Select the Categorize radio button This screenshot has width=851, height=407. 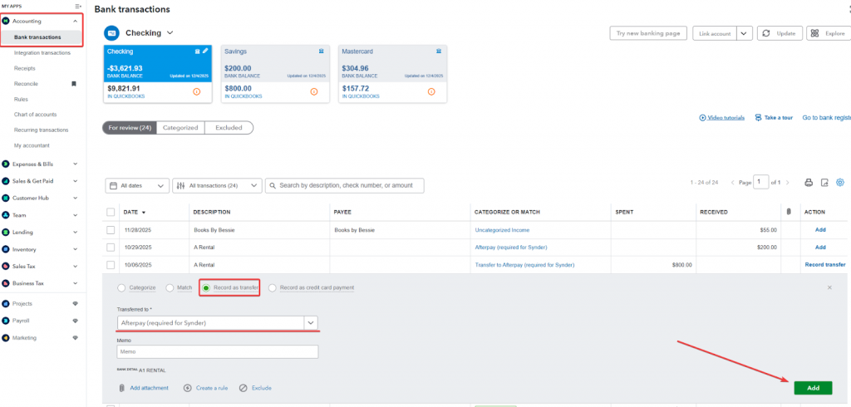tap(122, 288)
